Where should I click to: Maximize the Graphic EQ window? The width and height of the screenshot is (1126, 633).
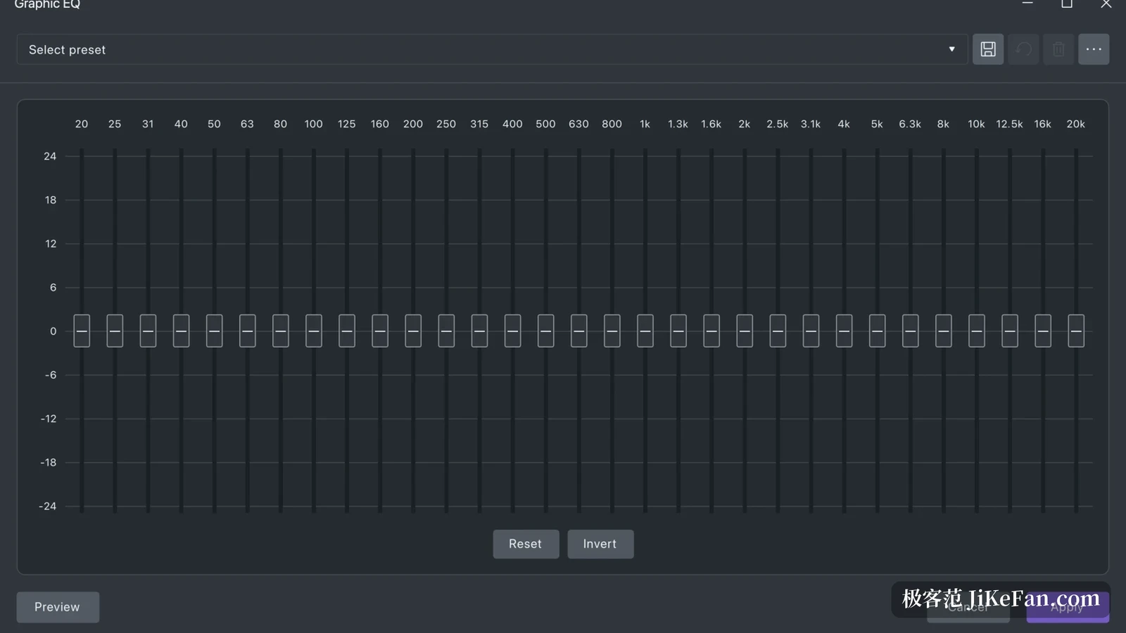pos(1067,4)
